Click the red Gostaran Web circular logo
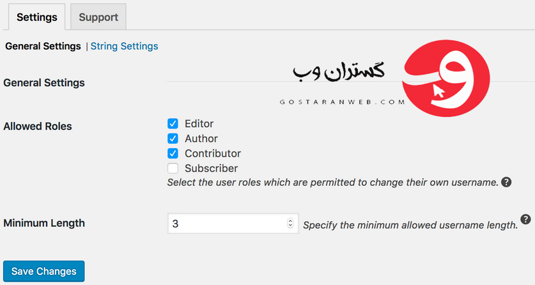Screen dimensions: 535x285 point(446,78)
